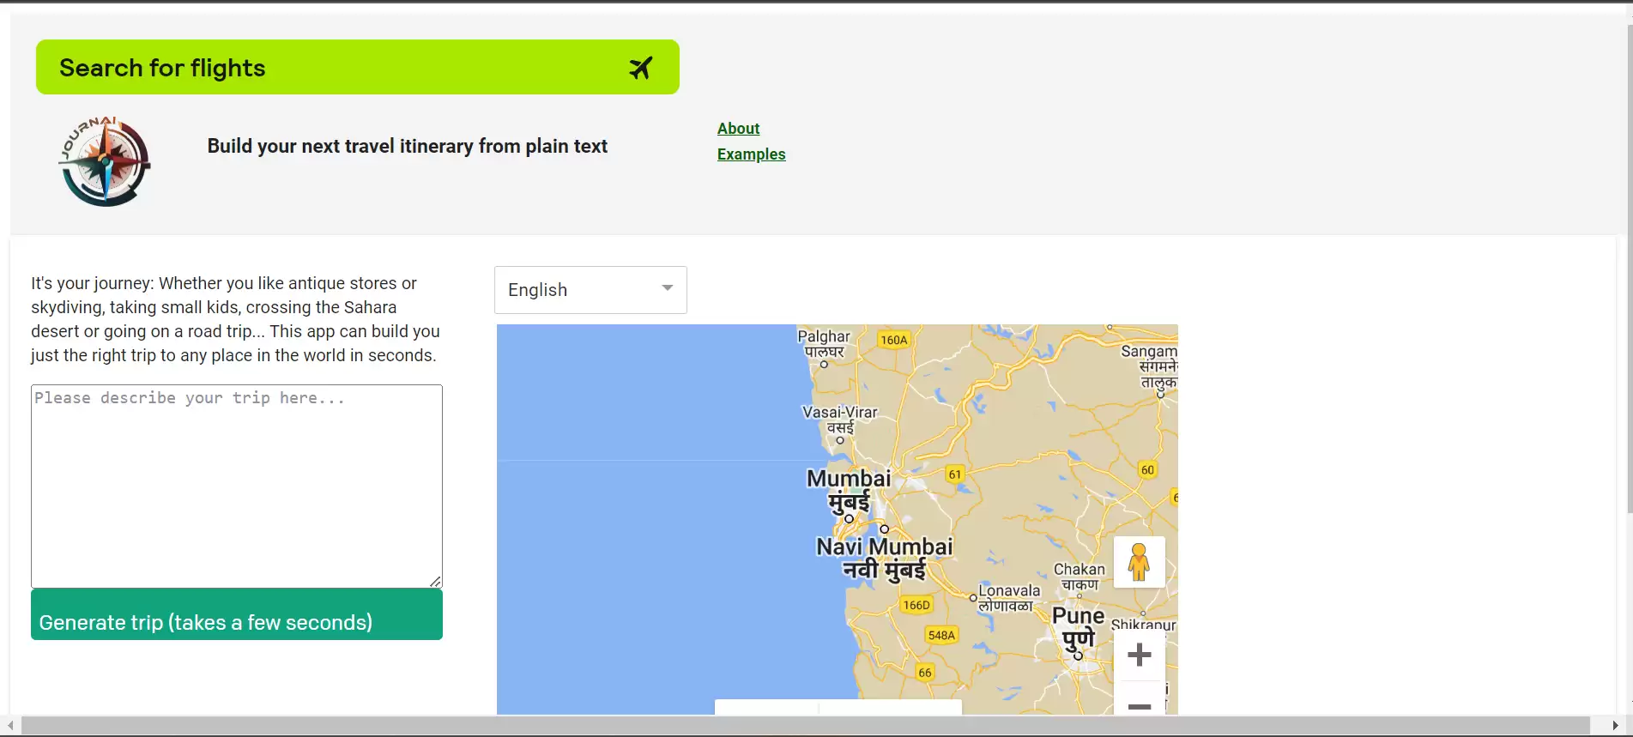1633x737 pixels.
Task: Click the Search for flights label
Action: (162, 68)
